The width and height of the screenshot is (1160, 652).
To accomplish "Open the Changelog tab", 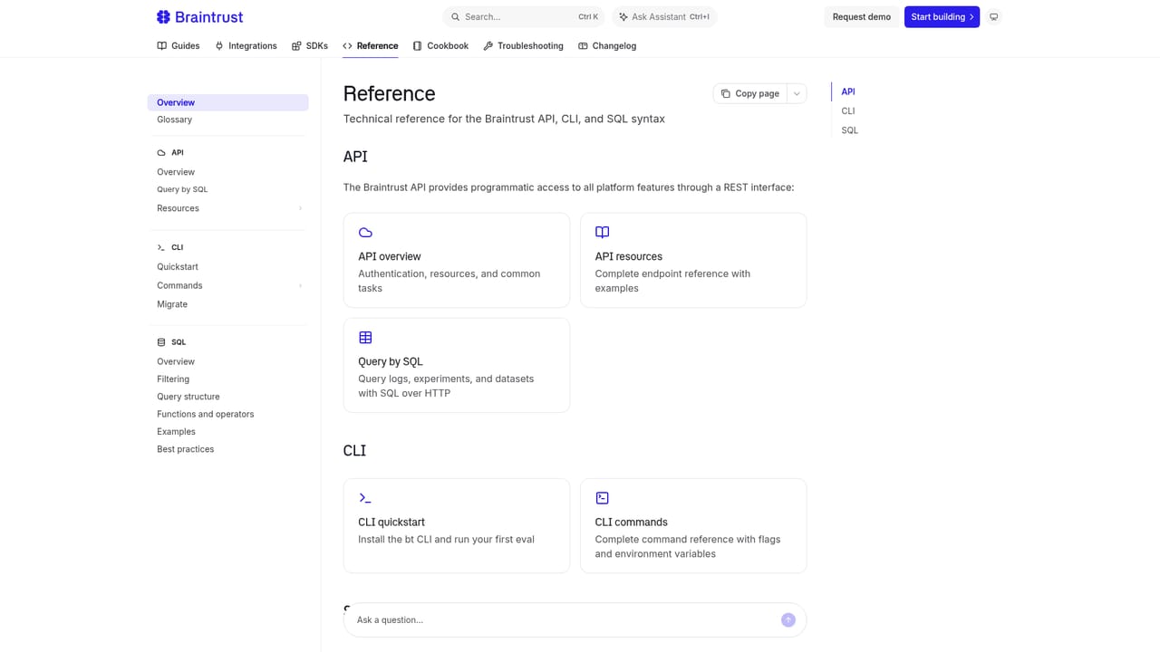I will tap(607, 46).
